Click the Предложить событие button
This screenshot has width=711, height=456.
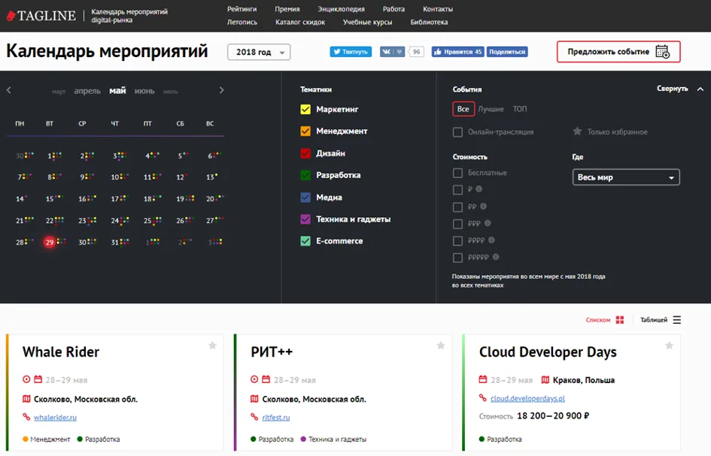click(x=618, y=52)
